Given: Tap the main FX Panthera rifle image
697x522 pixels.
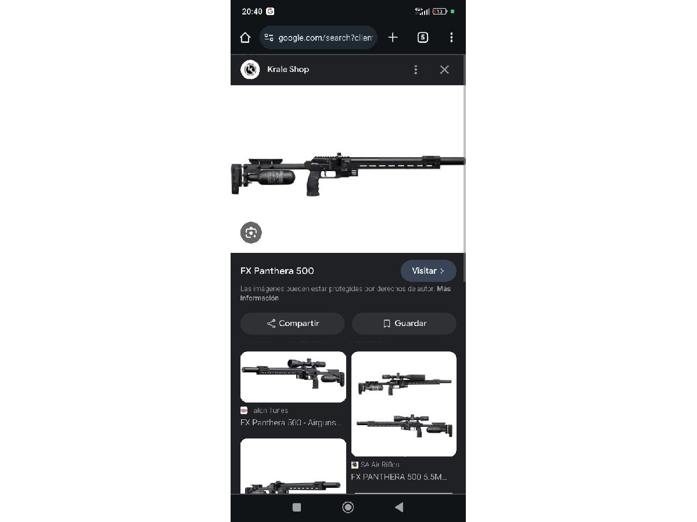Looking at the screenshot, I should [x=348, y=169].
